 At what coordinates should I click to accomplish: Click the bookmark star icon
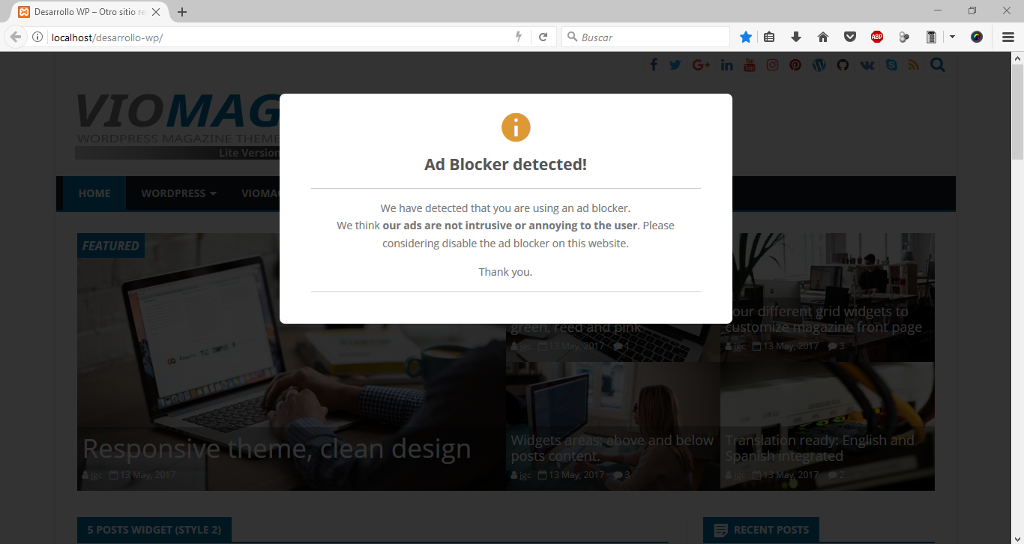pos(746,37)
